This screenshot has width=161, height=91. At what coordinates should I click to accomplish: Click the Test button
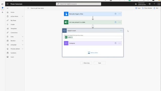(156, 8)
